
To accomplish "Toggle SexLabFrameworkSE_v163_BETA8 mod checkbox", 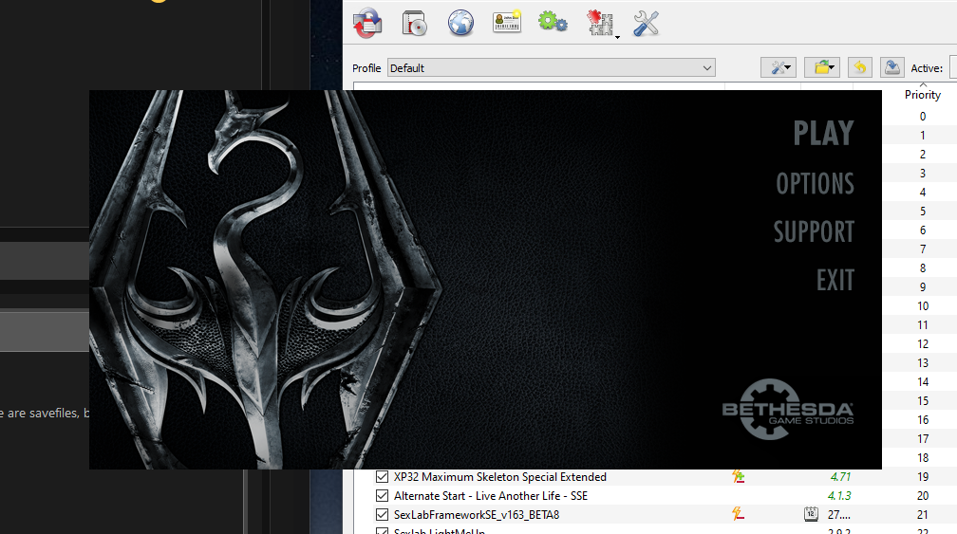I will (382, 514).
